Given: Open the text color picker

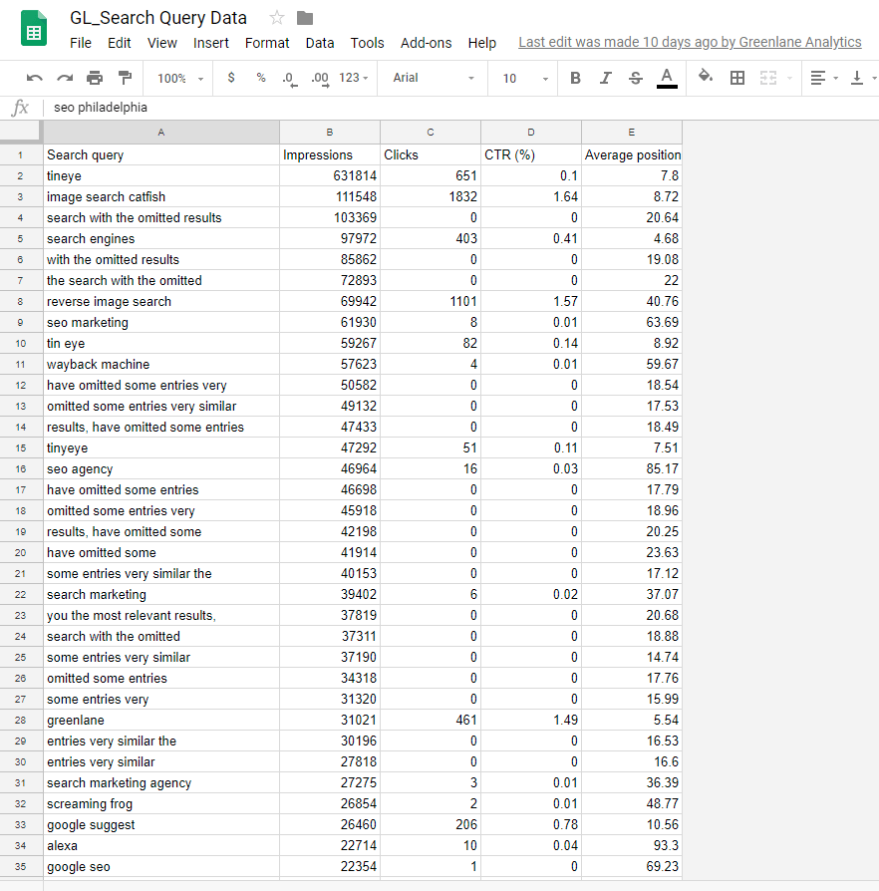Looking at the screenshot, I should tap(667, 78).
